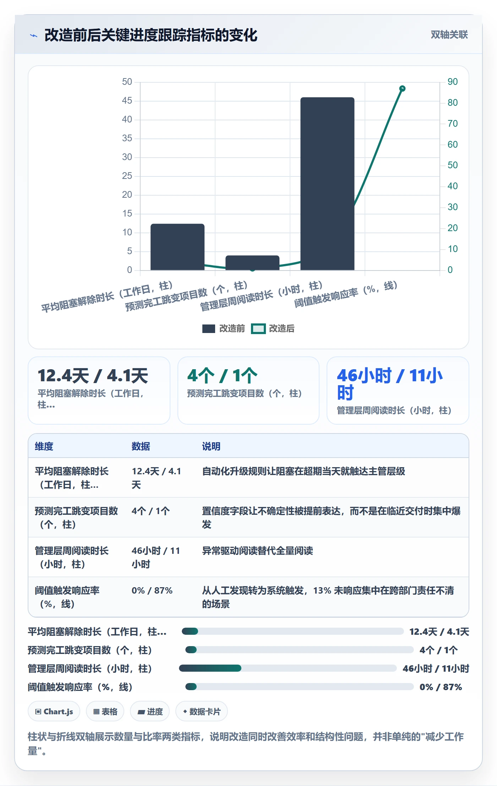Click the green line point near 87
This screenshot has height=786, width=497.
[x=402, y=88]
